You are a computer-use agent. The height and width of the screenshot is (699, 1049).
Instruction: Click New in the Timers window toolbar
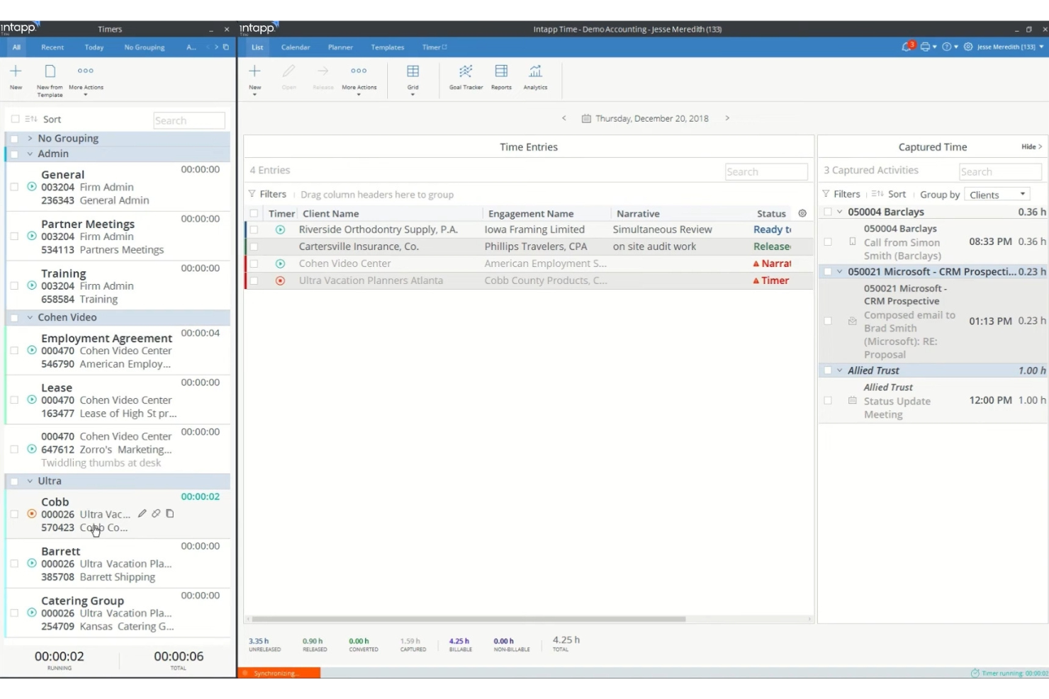(x=16, y=76)
